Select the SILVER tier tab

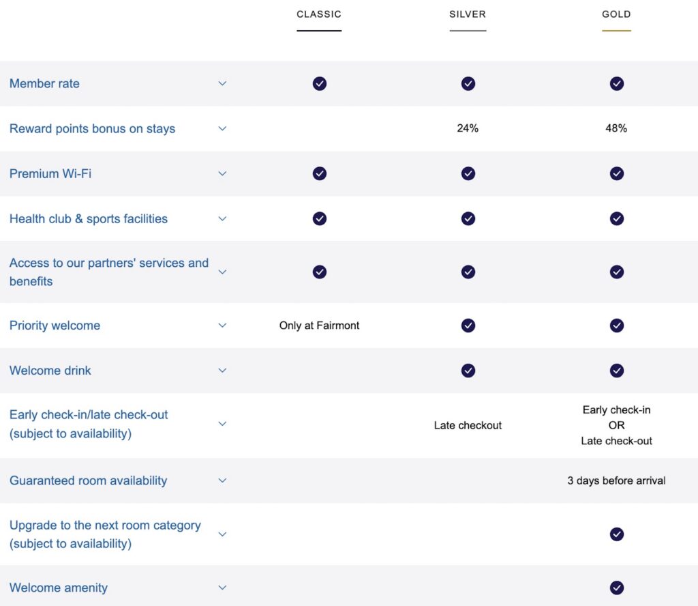click(468, 14)
